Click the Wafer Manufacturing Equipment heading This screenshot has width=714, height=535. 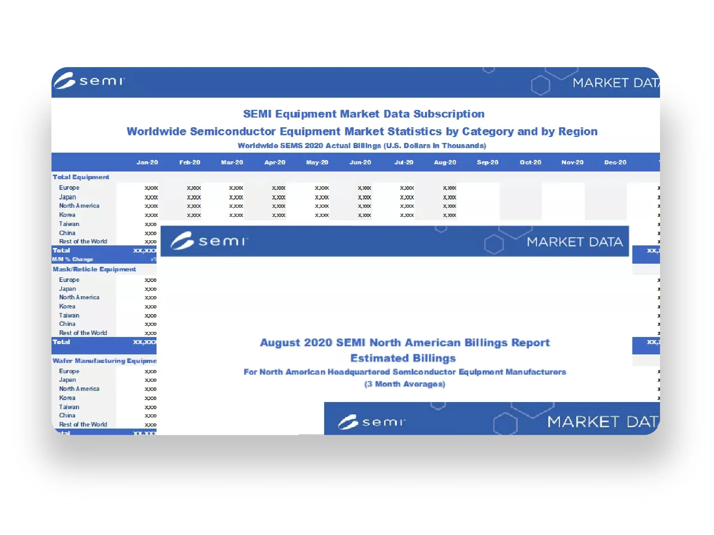point(104,361)
